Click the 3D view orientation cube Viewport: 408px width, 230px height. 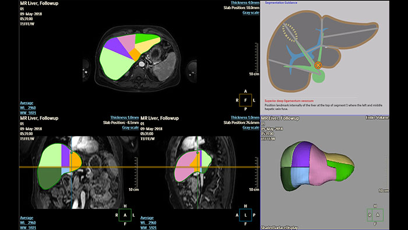click(375, 215)
